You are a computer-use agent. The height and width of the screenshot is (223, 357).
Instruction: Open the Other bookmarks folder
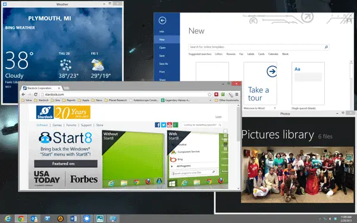pyautogui.click(x=227, y=100)
